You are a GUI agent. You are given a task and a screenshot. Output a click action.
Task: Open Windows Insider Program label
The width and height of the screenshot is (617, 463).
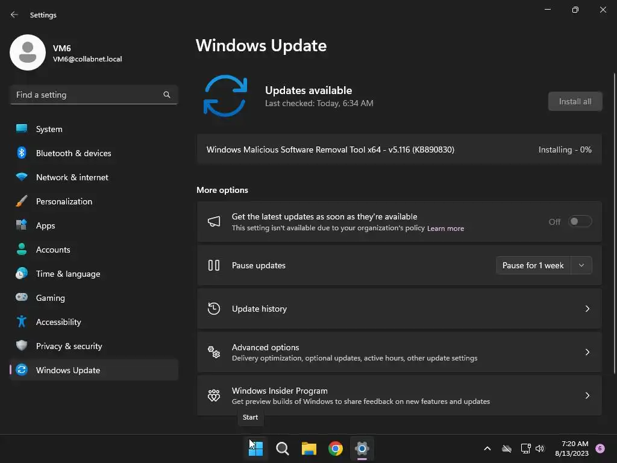pos(280,391)
